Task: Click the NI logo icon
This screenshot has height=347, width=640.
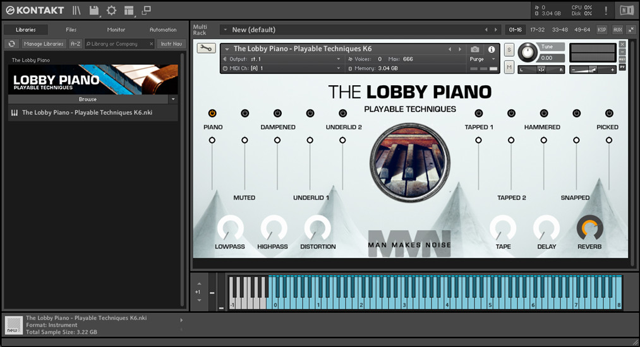Action: [x=627, y=10]
